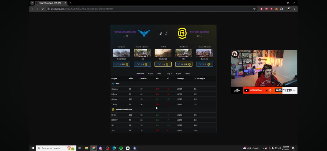The image size is (327, 151).
Task: Sort by the K/D column header
Action: 158,78
